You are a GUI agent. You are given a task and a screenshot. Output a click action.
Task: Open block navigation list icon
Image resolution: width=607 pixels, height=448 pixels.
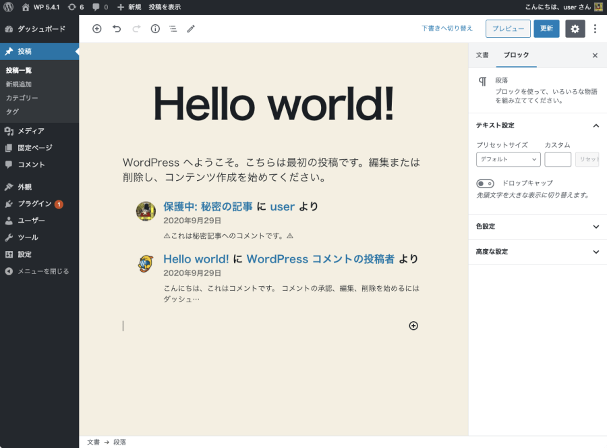(173, 28)
